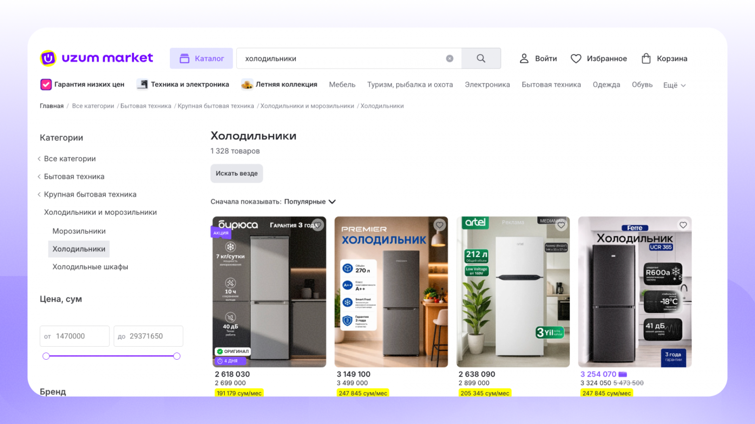Open the Ferre UCR 365 product image
The height and width of the screenshot is (424, 755).
[635, 292]
